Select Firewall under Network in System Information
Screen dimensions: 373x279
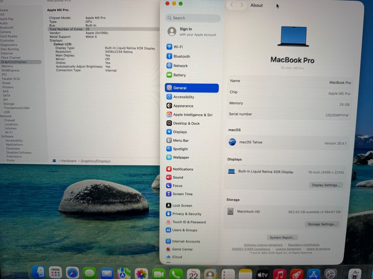point(10,120)
